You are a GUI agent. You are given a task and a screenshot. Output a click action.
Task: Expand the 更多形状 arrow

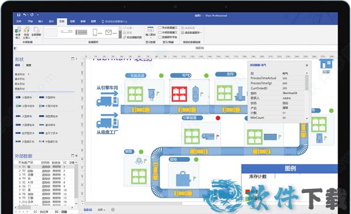click(29, 74)
